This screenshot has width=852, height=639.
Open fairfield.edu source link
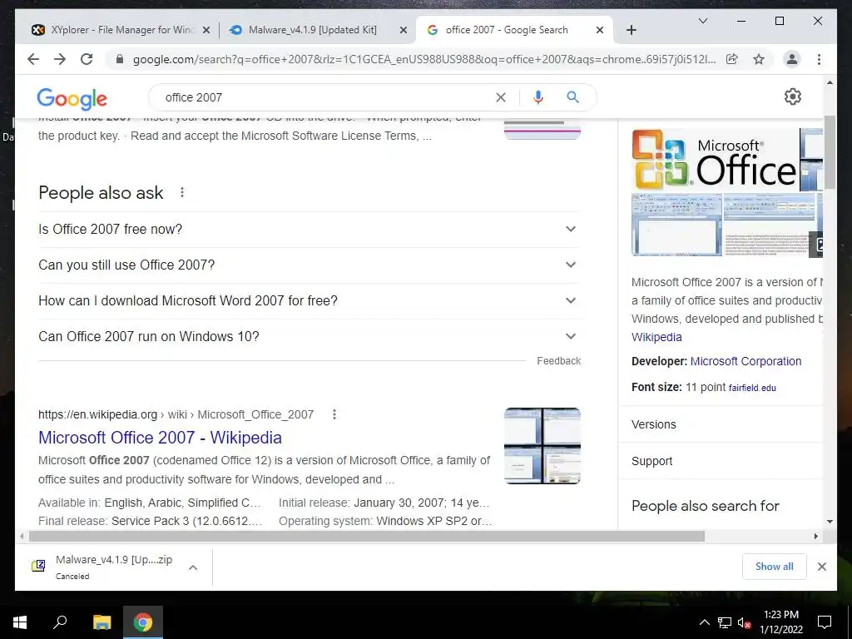point(752,388)
